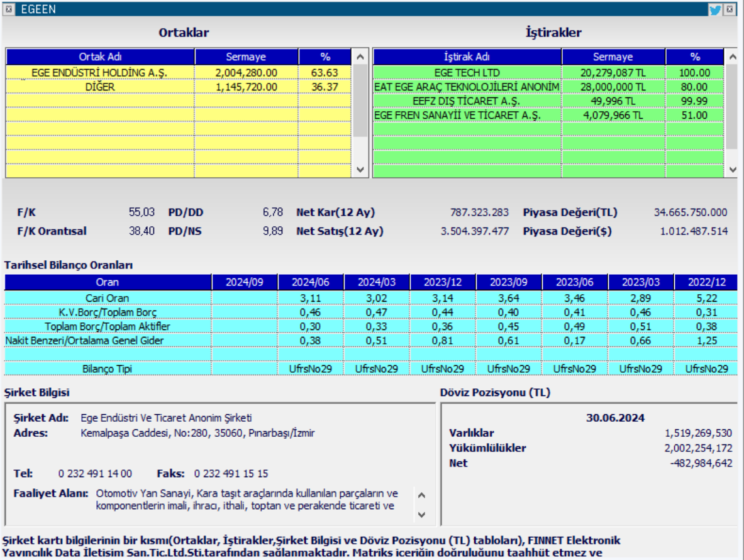Click Sermaye header in Ortaklar table
This screenshot has width=744, height=560.
coord(247,57)
